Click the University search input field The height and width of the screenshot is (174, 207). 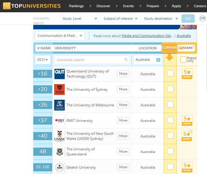click(x=90, y=60)
